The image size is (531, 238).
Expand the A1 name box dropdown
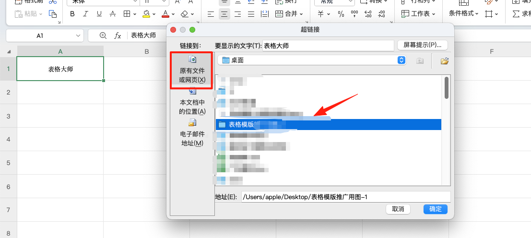[x=78, y=36]
